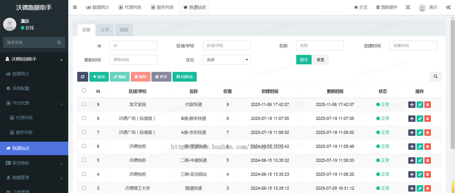Click the 编辑 toolbar button

[x=120, y=77]
